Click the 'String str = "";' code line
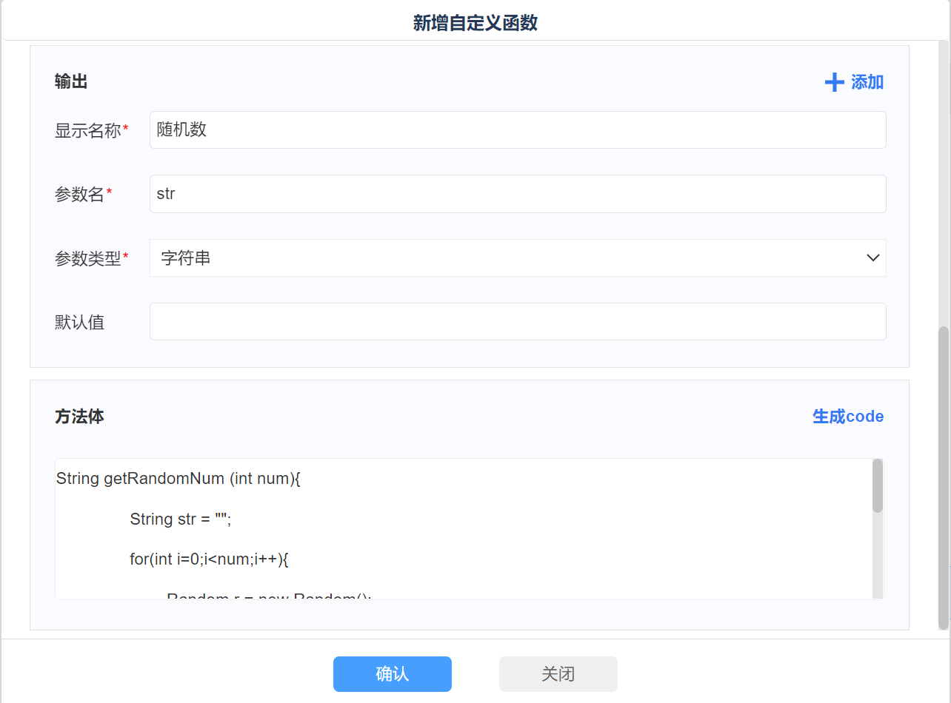 pyautogui.click(x=181, y=519)
